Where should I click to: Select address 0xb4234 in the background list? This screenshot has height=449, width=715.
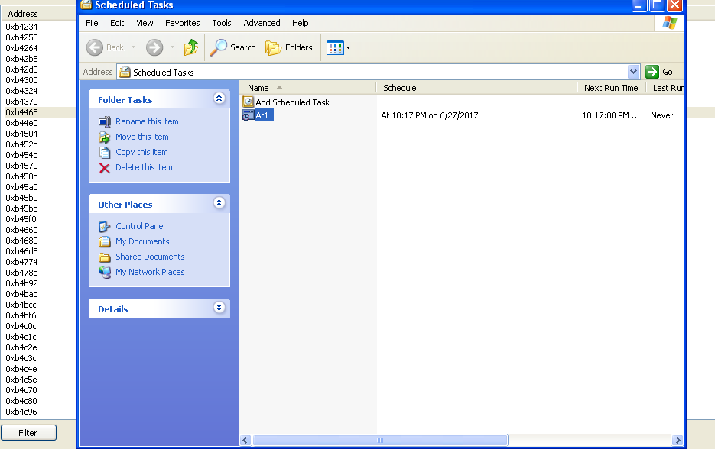click(x=22, y=27)
